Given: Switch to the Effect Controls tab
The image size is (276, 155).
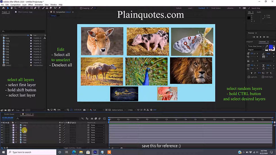Looking at the screenshot, I should pyautogui.click(x=25, y=12).
